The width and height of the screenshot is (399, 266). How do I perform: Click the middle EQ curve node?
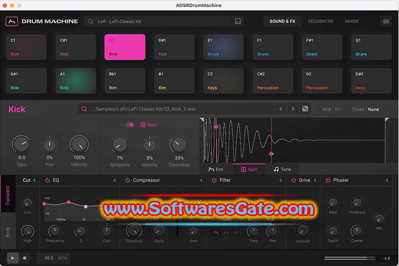pyautogui.click(x=69, y=202)
